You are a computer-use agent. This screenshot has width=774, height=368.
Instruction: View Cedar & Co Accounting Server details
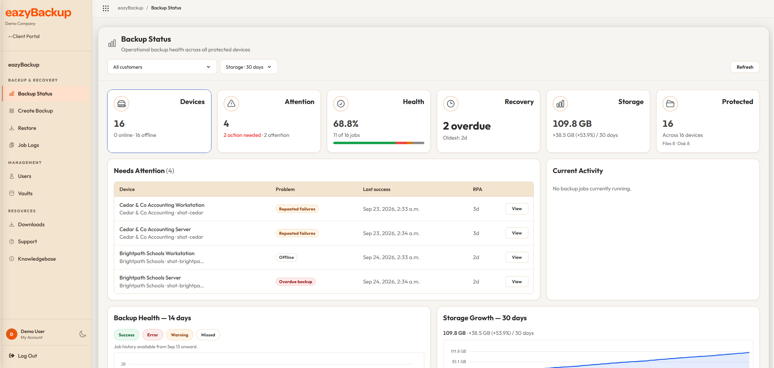tap(517, 233)
